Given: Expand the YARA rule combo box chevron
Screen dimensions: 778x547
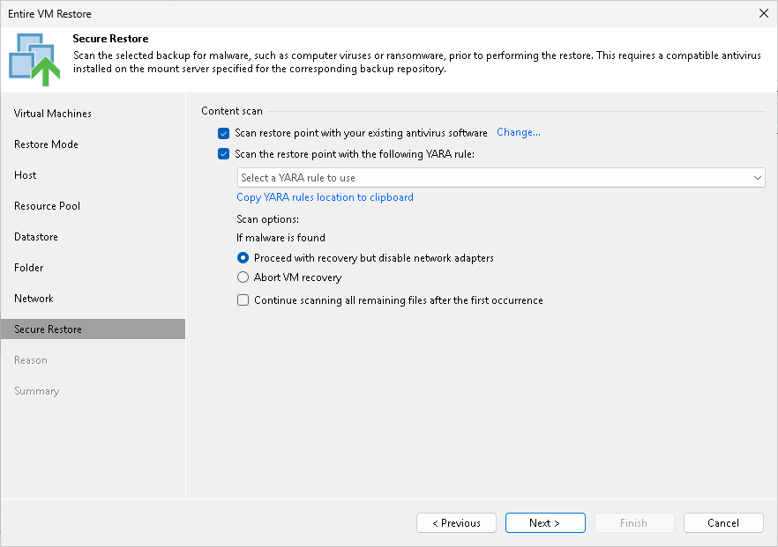Looking at the screenshot, I should click(757, 177).
